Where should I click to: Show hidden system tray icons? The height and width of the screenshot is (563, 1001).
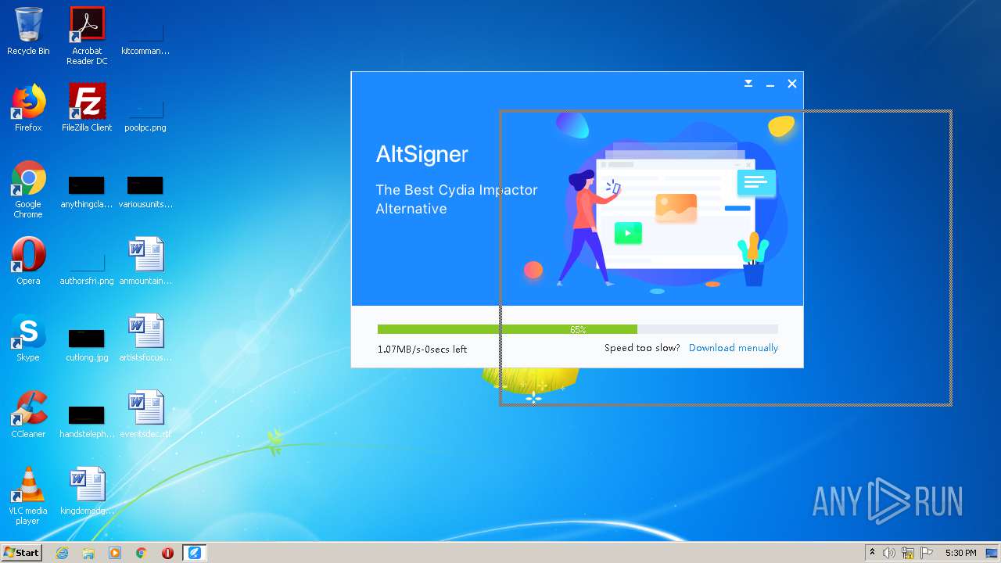coord(872,553)
